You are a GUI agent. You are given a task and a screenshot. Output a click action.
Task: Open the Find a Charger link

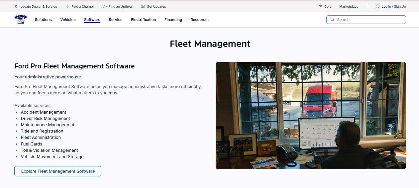[83, 6]
